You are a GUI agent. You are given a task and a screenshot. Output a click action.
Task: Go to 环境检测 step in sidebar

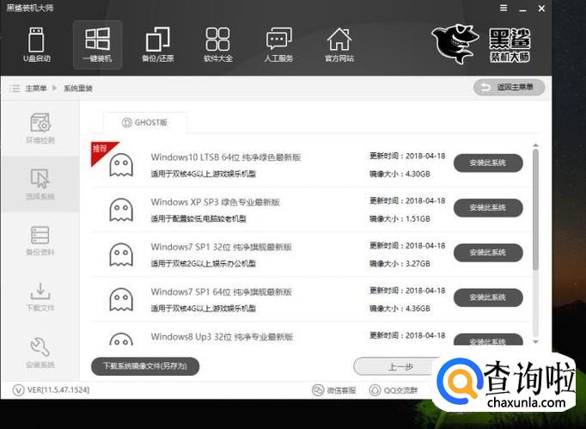tap(40, 128)
